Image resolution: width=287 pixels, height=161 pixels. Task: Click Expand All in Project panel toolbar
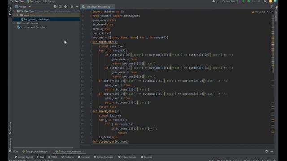click(60, 7)
